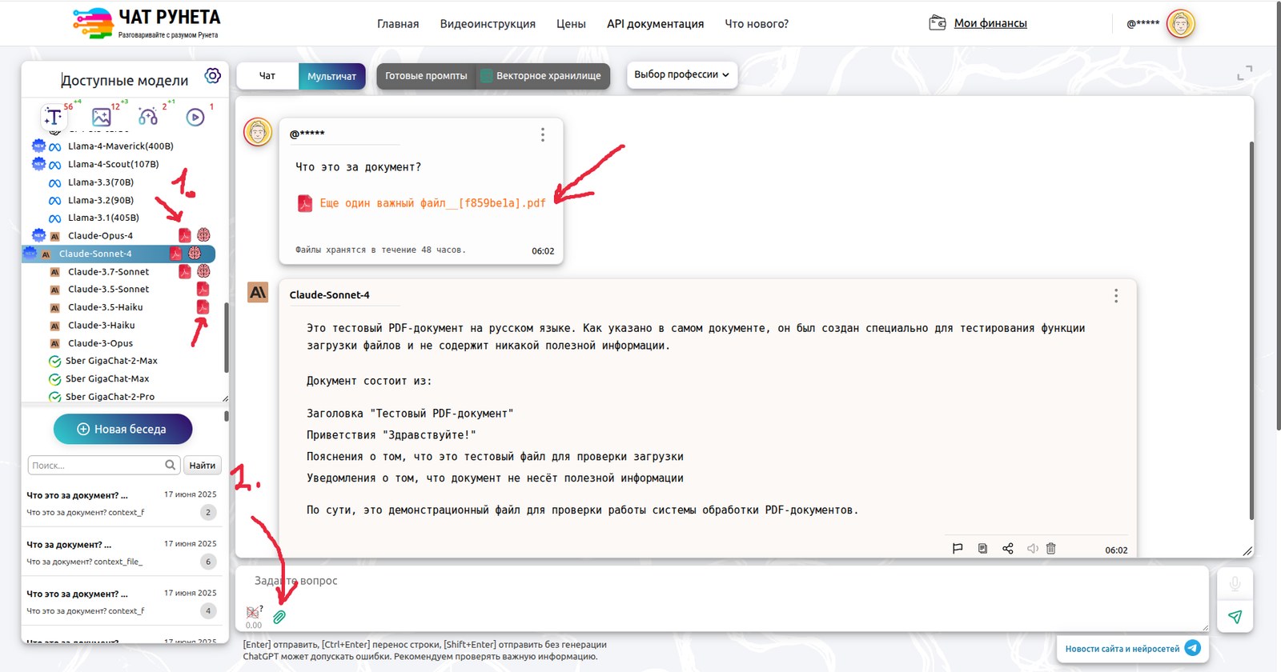Select the audio models category icon
Screen dimensions: 1281x672
pyautogui.click(x=148, y=117)
